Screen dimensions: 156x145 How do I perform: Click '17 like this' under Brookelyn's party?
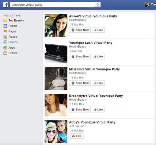coord(77,104)
